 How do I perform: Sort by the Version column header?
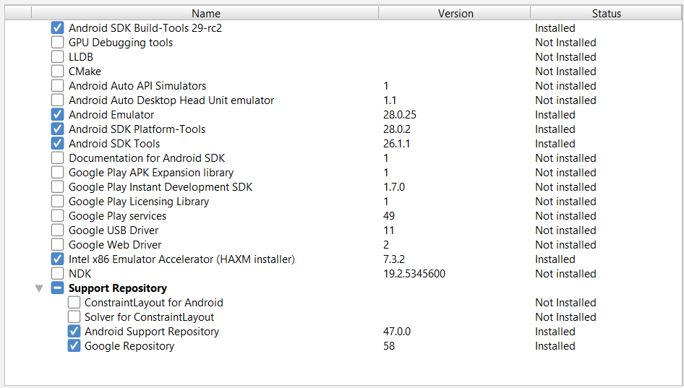456,13
